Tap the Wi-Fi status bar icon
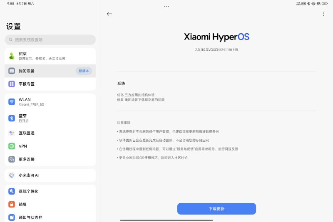This screenshot has height=222, width=333. click(318, 4)
